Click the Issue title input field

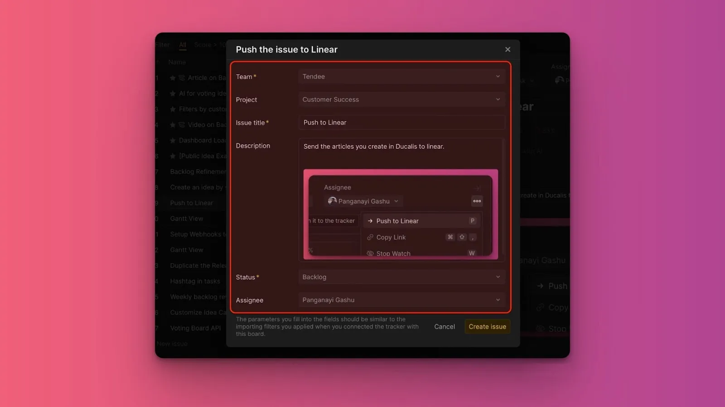coord(401,123)
